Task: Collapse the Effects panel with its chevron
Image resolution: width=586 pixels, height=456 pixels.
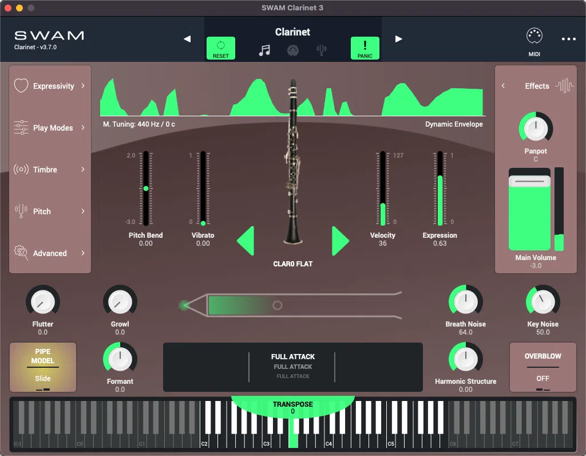Action: [x=503, y=86]
